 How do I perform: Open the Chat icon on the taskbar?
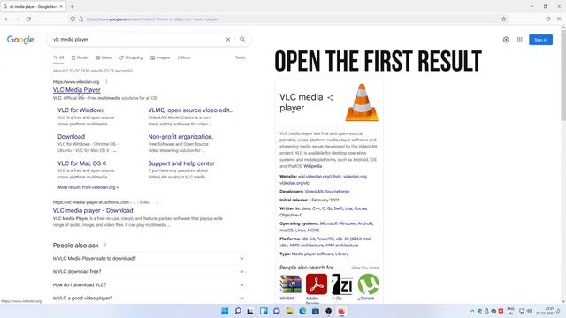pyautogui.click(x=277, y=311)
